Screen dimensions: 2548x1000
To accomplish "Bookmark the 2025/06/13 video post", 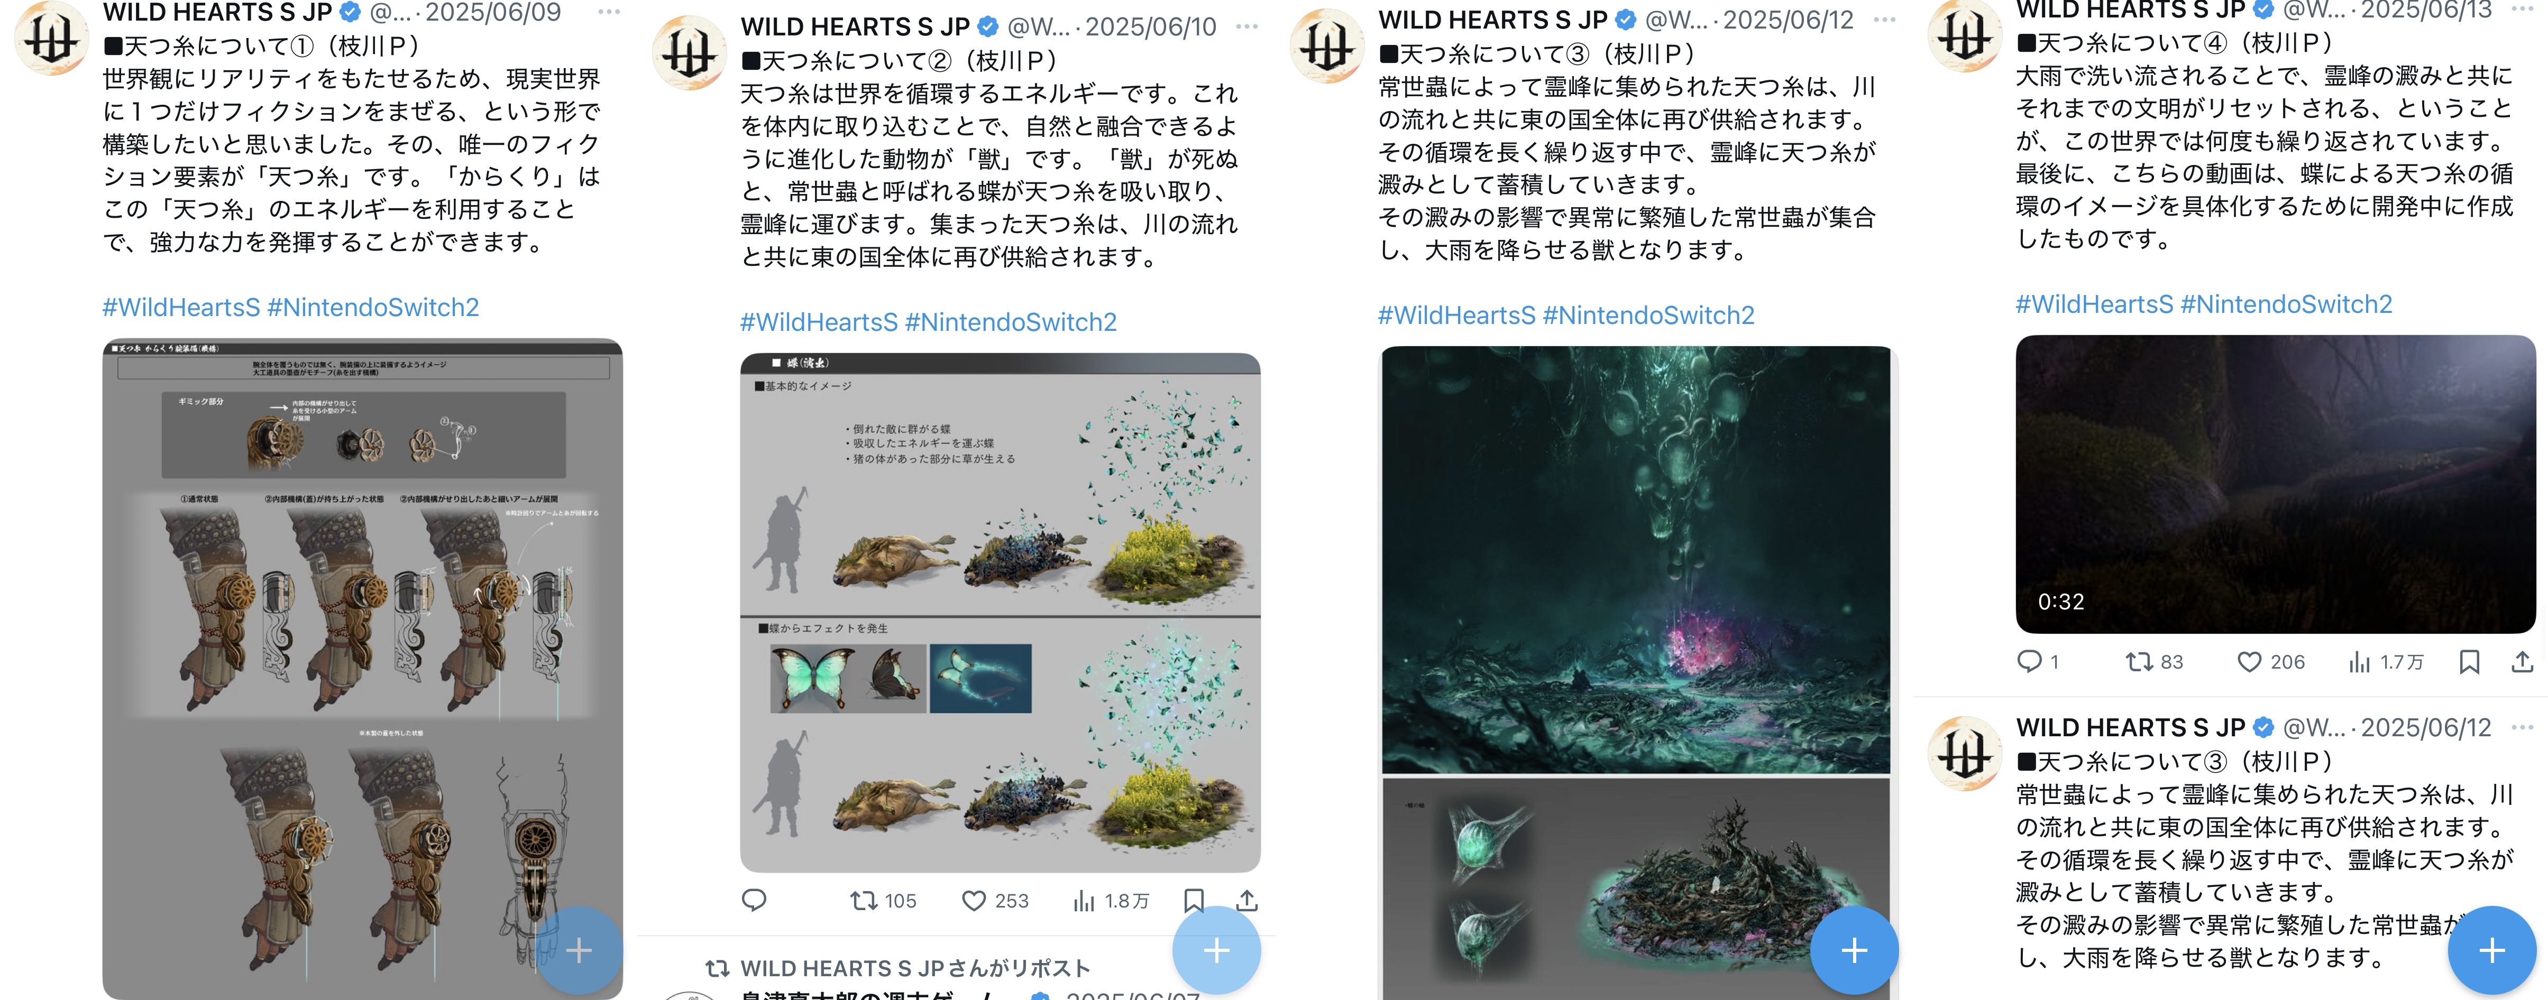I will tap(2469, 661).
